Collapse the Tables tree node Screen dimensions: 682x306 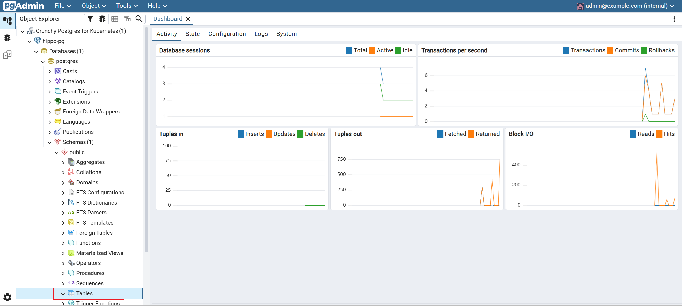63,294
